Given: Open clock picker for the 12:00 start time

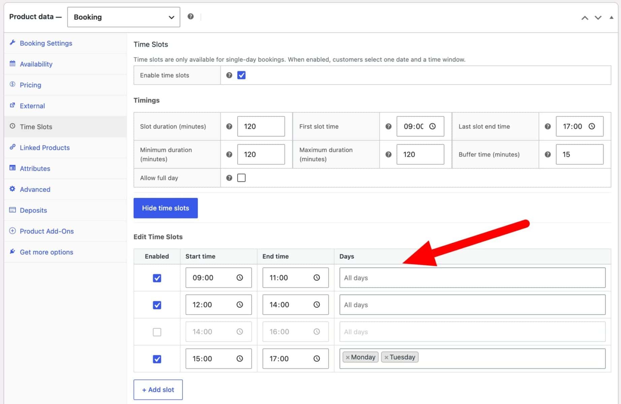Looking at the screenshot, I should (240, 305).
